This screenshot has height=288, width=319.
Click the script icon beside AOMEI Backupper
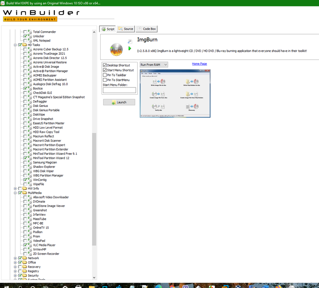coord(30,75)
